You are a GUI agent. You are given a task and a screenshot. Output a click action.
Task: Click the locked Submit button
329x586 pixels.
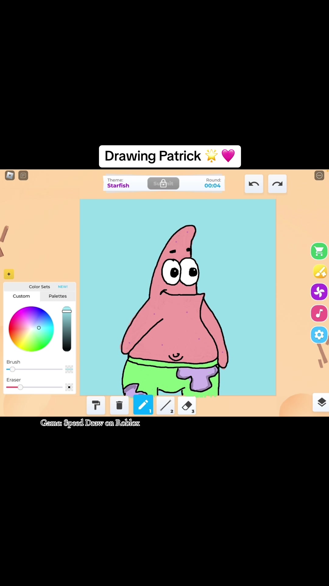(163, 183)
